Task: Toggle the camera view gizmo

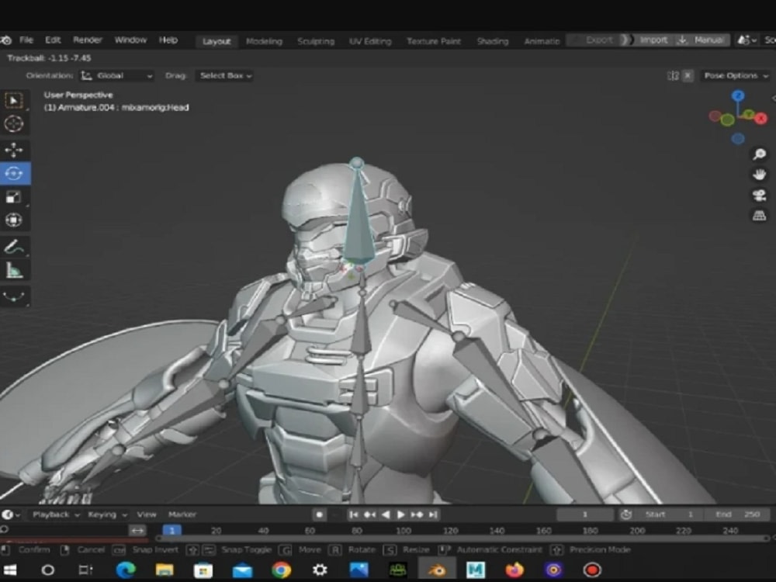Action: [759, 195]
